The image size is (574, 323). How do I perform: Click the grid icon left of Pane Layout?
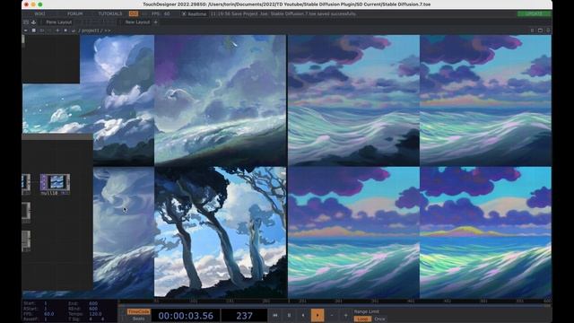[x=26, y=22]
